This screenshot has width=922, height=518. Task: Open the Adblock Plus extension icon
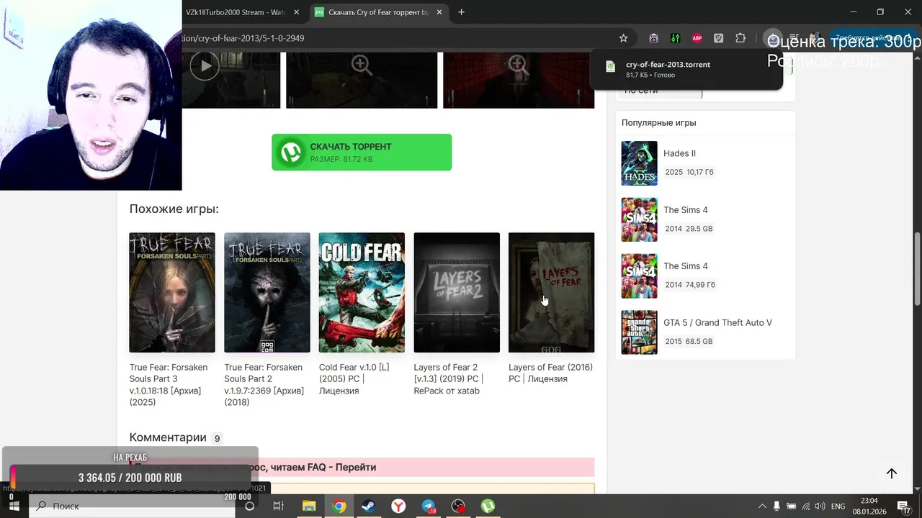pos(697,38)
